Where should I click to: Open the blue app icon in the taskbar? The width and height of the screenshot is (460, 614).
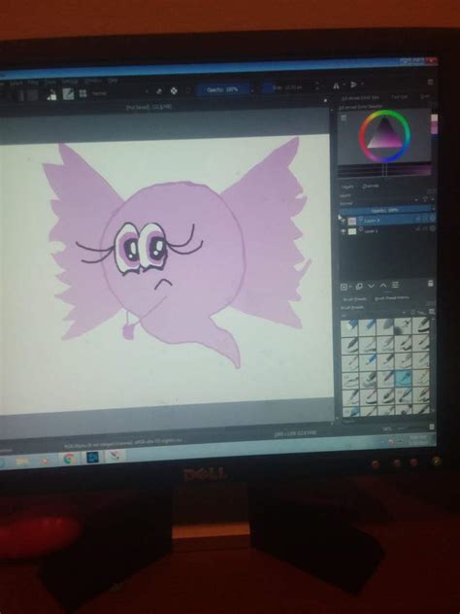(x=92, y=458)
